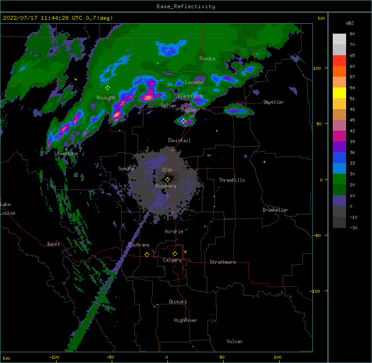Image resolution: width=372 pixels, height=363 pixels.
Task: Click the white plus marker north of Drumheller
Action: point(264,162)
